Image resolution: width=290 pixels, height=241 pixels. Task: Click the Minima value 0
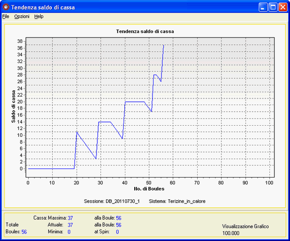click(x=69, y=232)
